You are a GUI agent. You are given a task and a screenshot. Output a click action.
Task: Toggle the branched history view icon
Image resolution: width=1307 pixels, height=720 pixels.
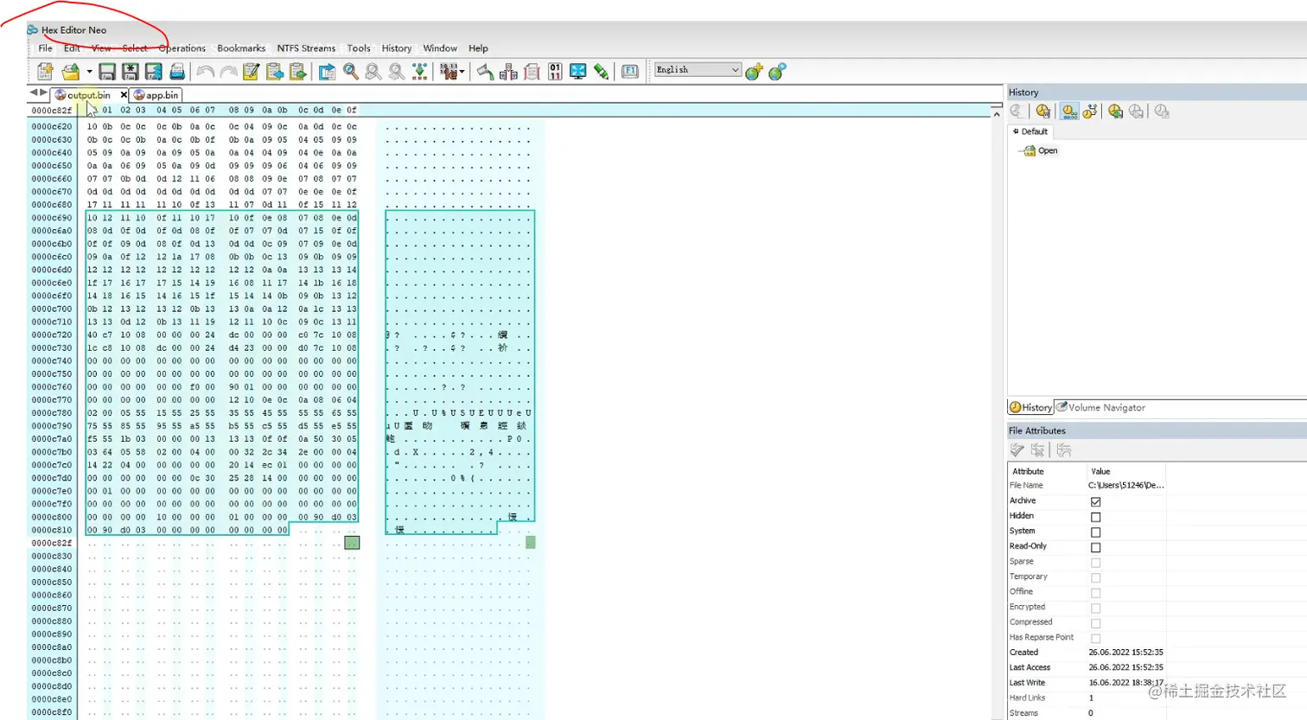click(x=1089, y=112)
